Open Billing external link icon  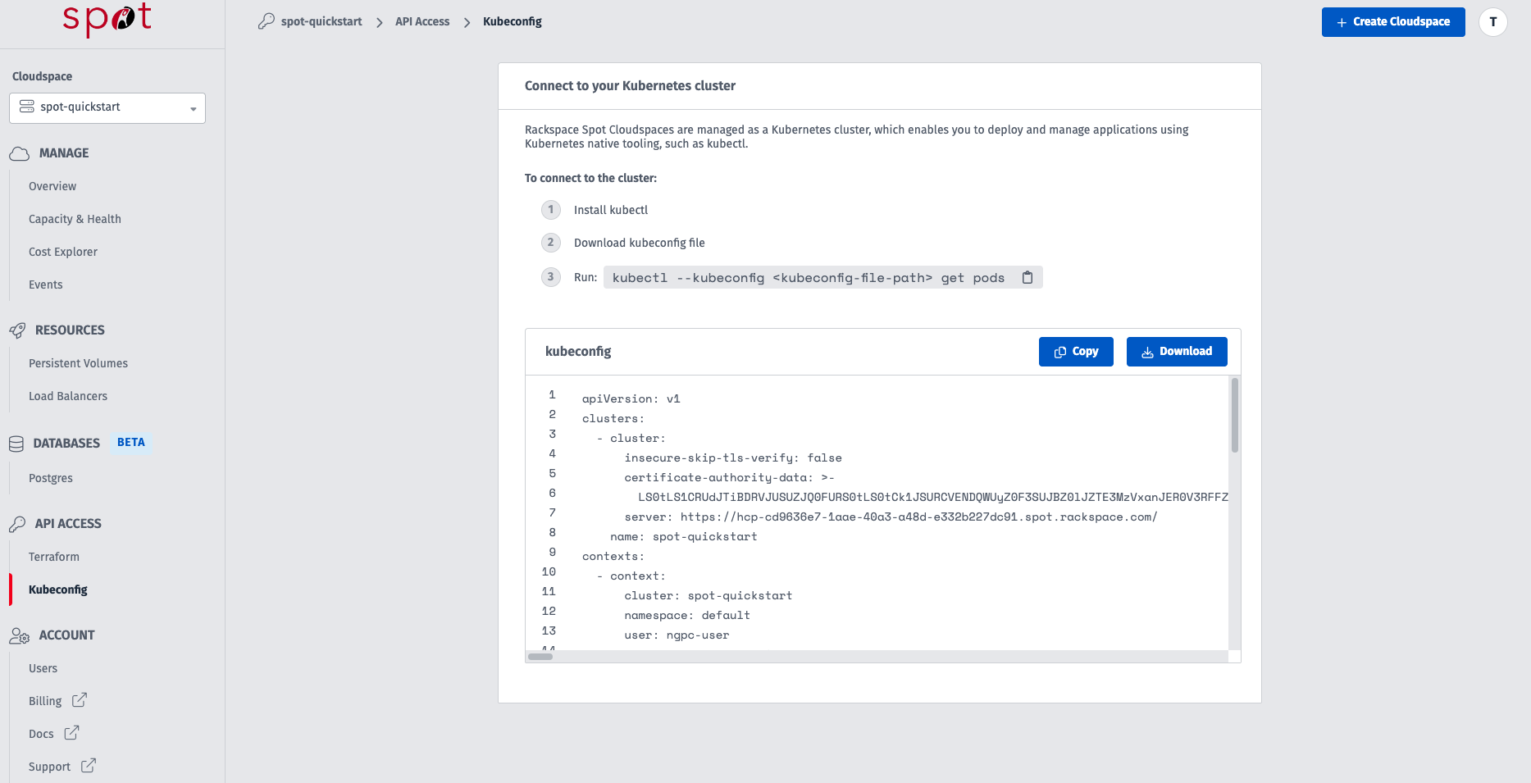(80, 700)
